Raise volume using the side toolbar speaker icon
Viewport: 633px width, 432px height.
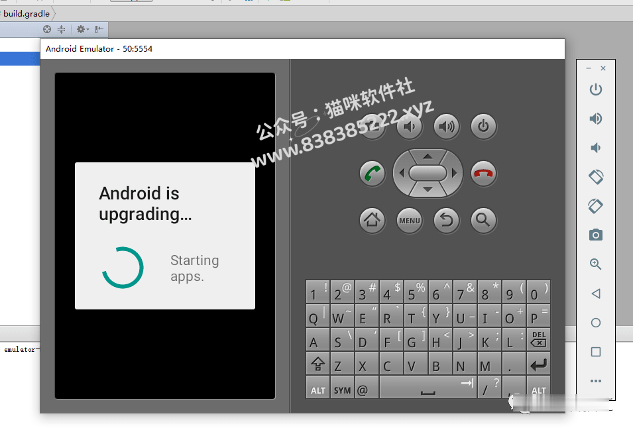[x=595, y=119]
